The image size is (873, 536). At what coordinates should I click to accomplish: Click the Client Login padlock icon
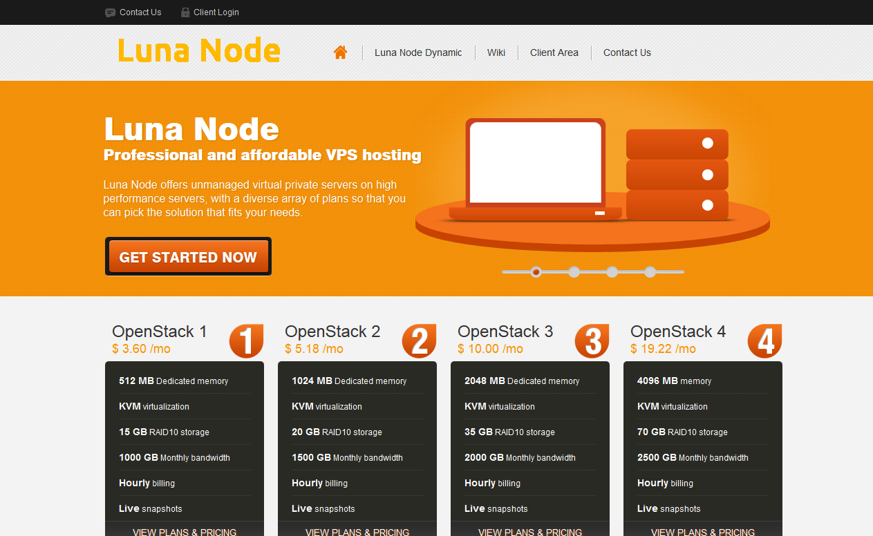(185, 12)
